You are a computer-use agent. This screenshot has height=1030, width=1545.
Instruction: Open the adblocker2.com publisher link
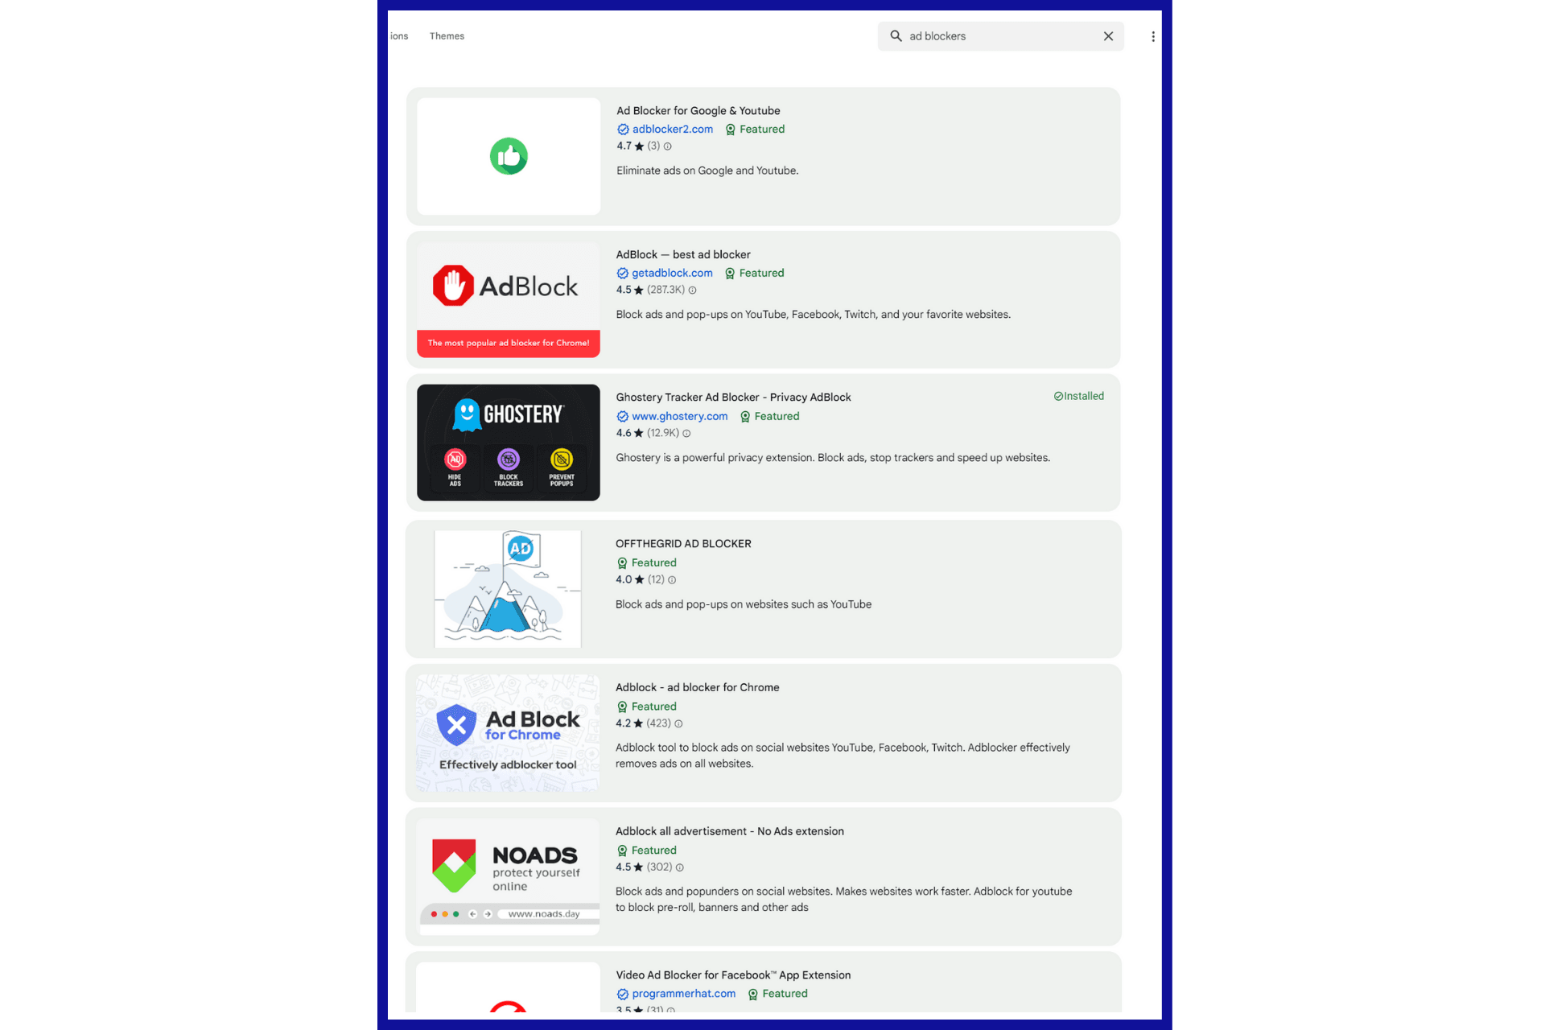(x=672, y=130)
